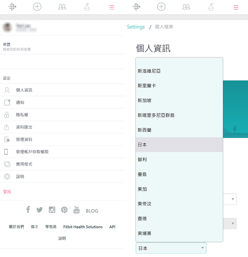Open the Pinterest icon link

pyautogui.click(x=64, y=210)
